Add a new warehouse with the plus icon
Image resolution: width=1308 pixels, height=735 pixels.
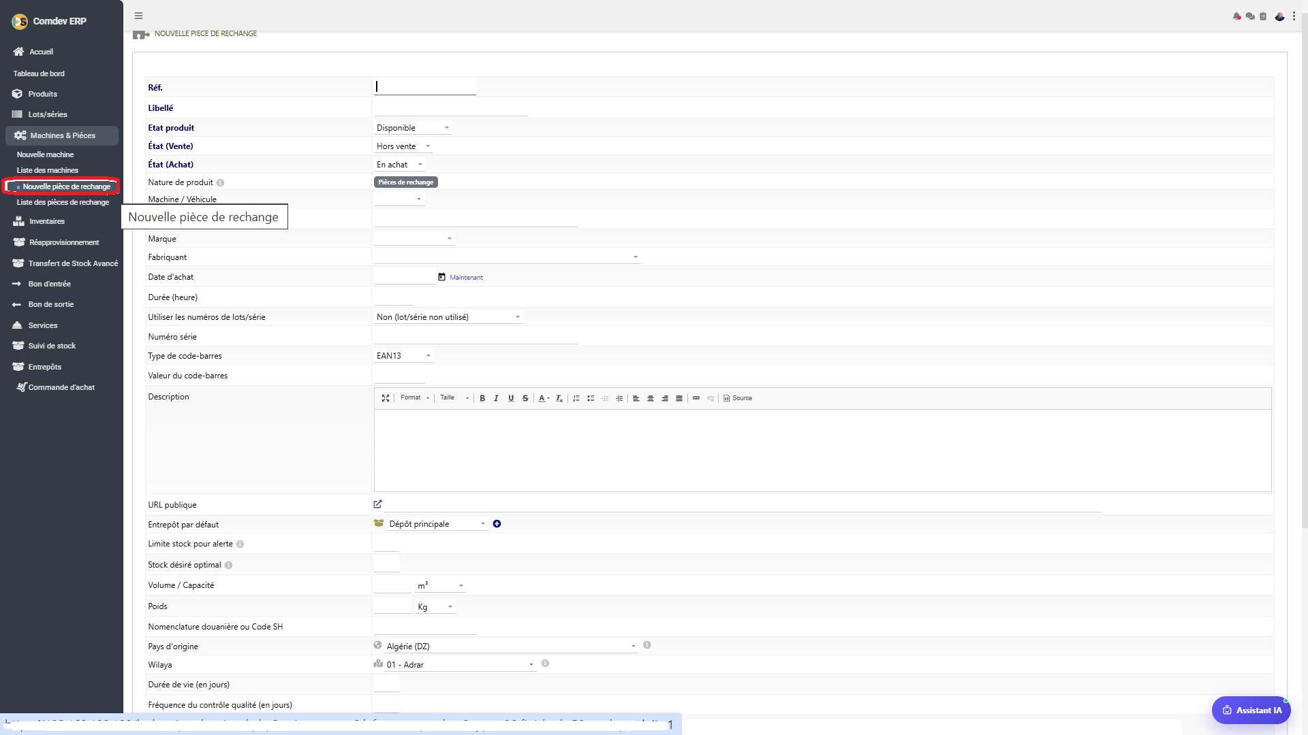[497, 524]
